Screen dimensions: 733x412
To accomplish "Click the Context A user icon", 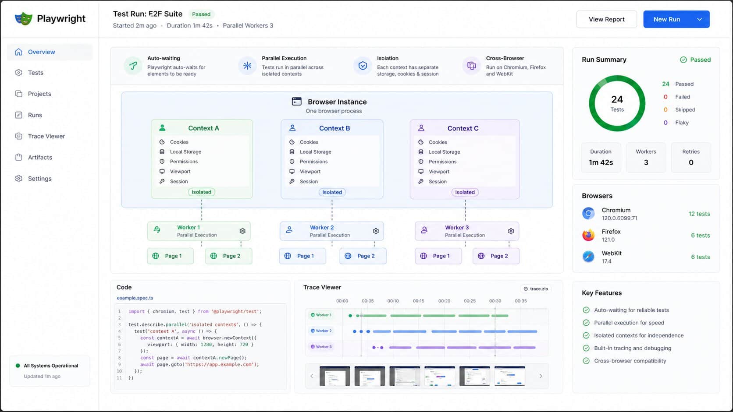I will [162, 128].
